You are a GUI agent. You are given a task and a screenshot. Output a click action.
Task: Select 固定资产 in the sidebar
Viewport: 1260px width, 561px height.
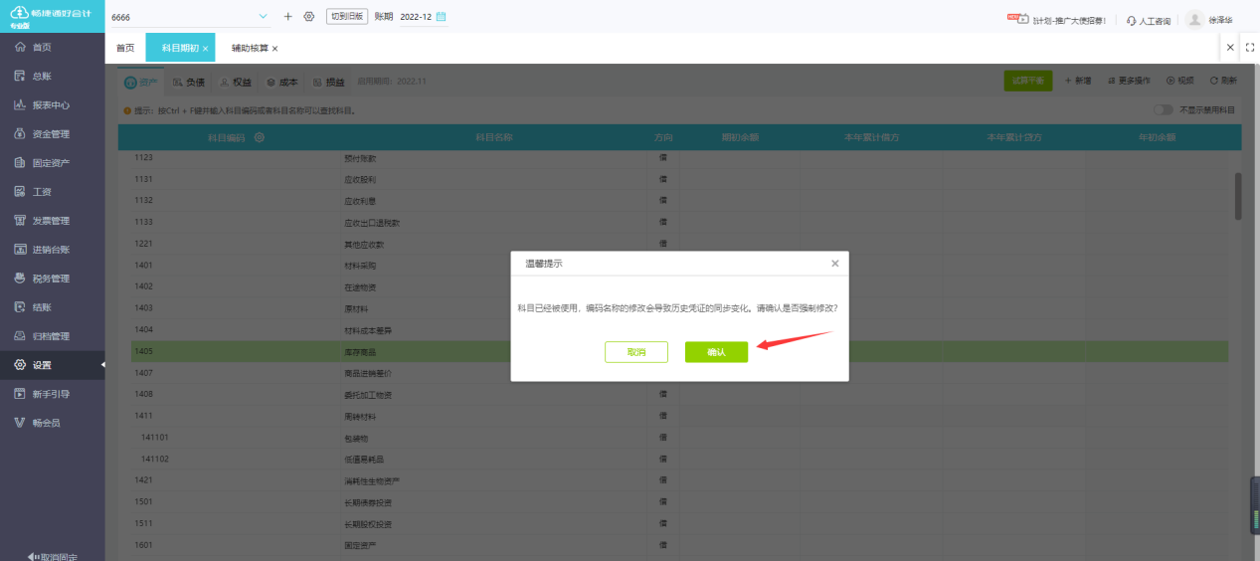(50, 162)
